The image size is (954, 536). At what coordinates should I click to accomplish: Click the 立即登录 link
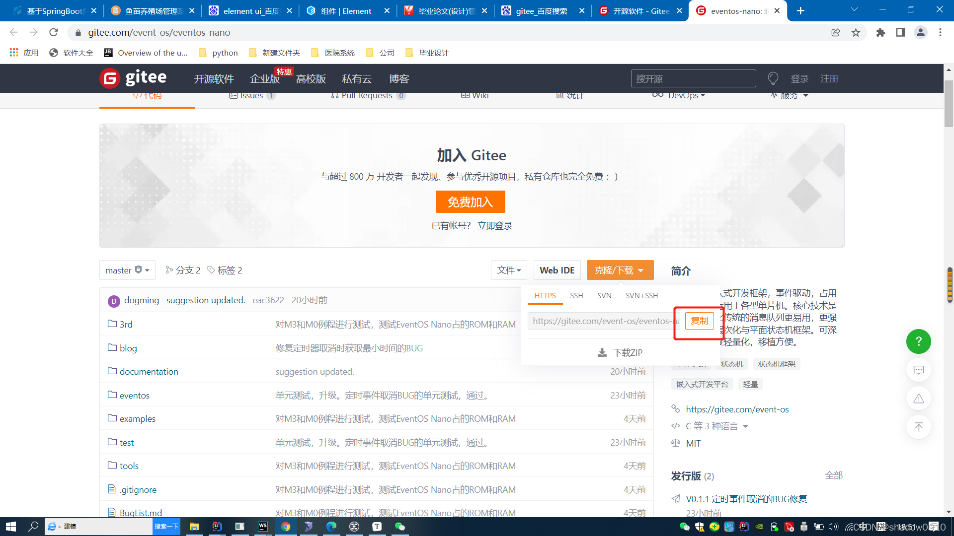495,226
